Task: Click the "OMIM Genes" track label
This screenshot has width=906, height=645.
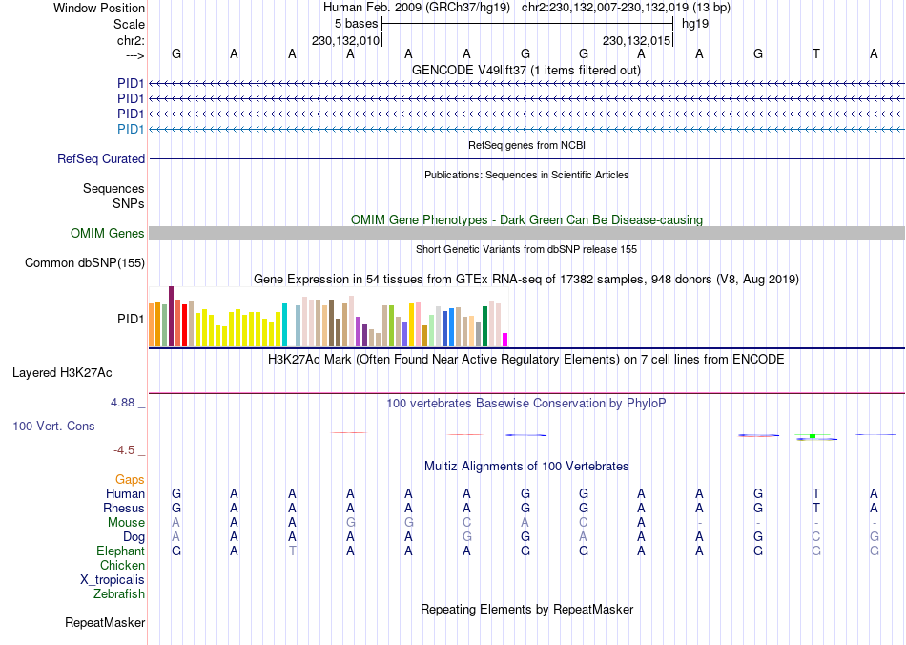Action: pyautogui.click(x=107, y=233)
